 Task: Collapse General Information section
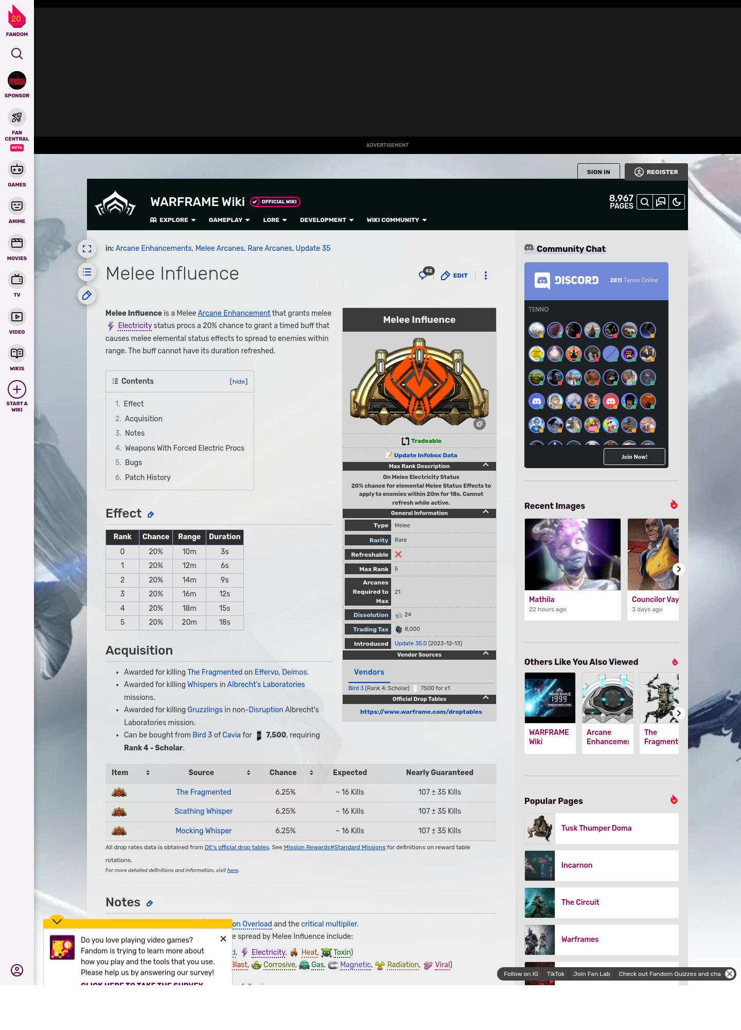[486, 512]
